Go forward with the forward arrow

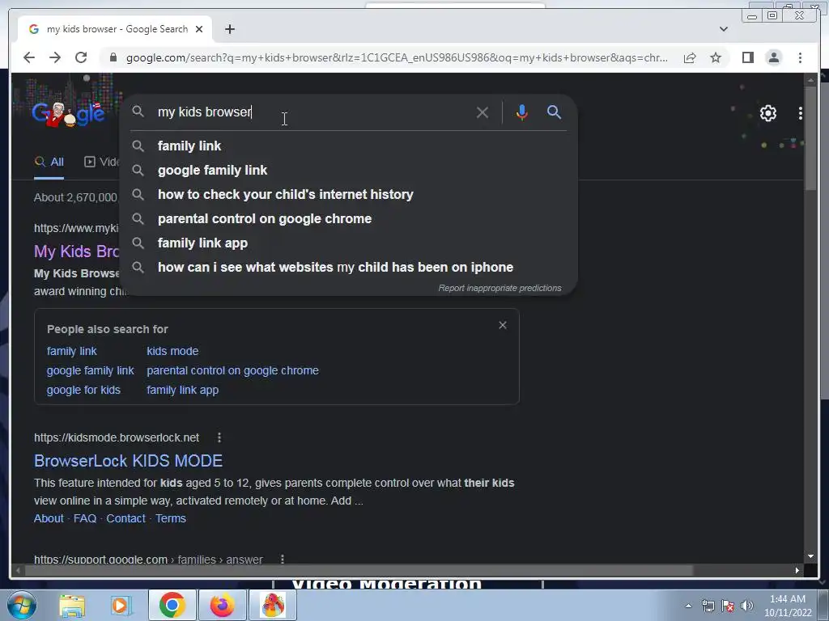pyautogui.click(x=55, y=57)
